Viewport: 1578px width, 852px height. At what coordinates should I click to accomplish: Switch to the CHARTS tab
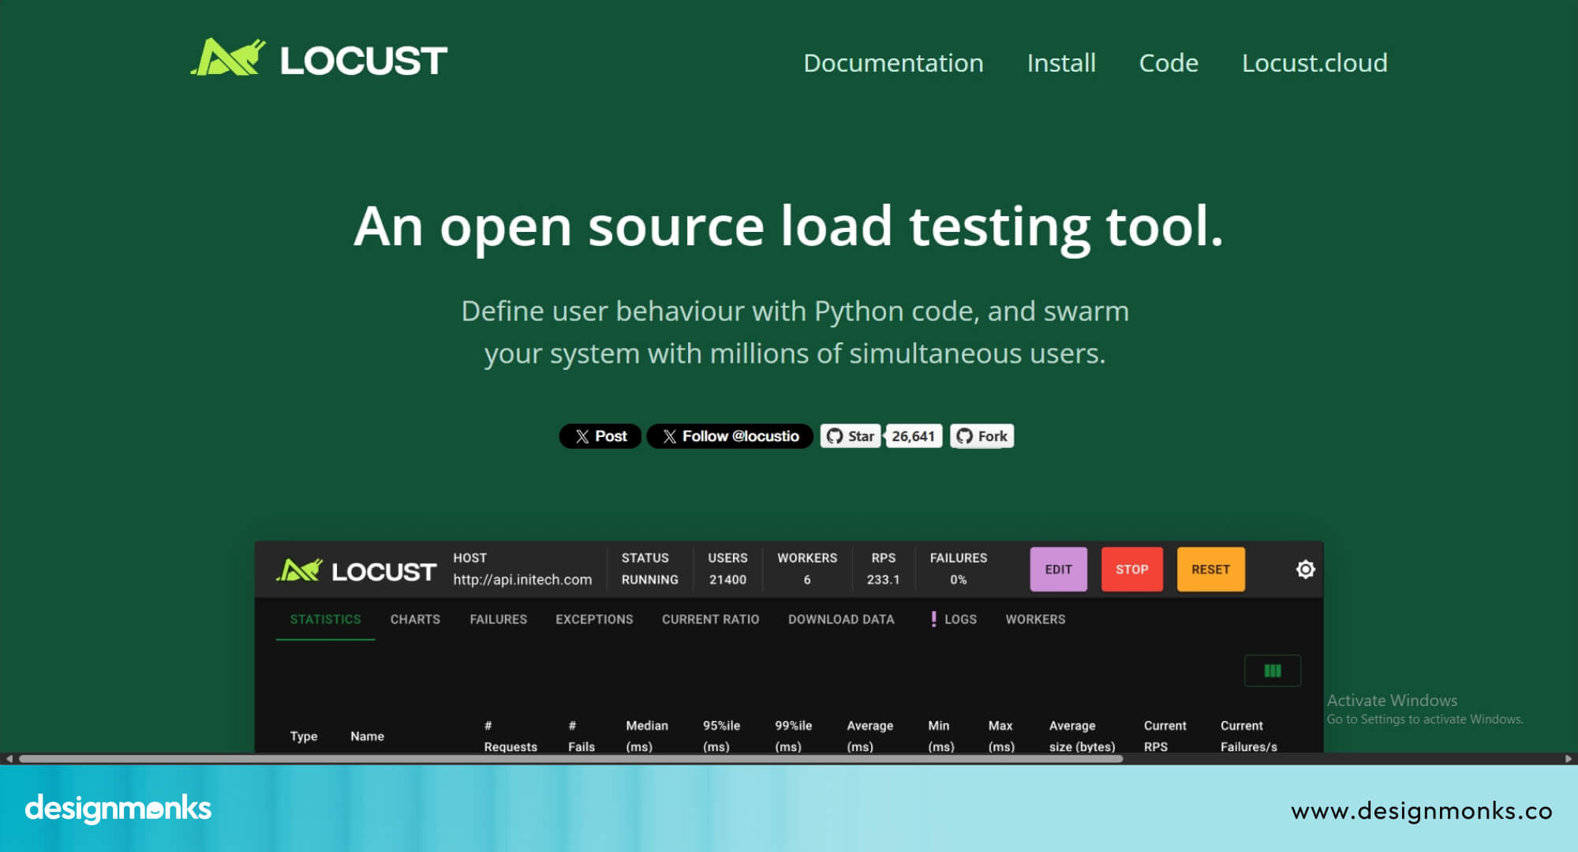[x=415, y=619]
